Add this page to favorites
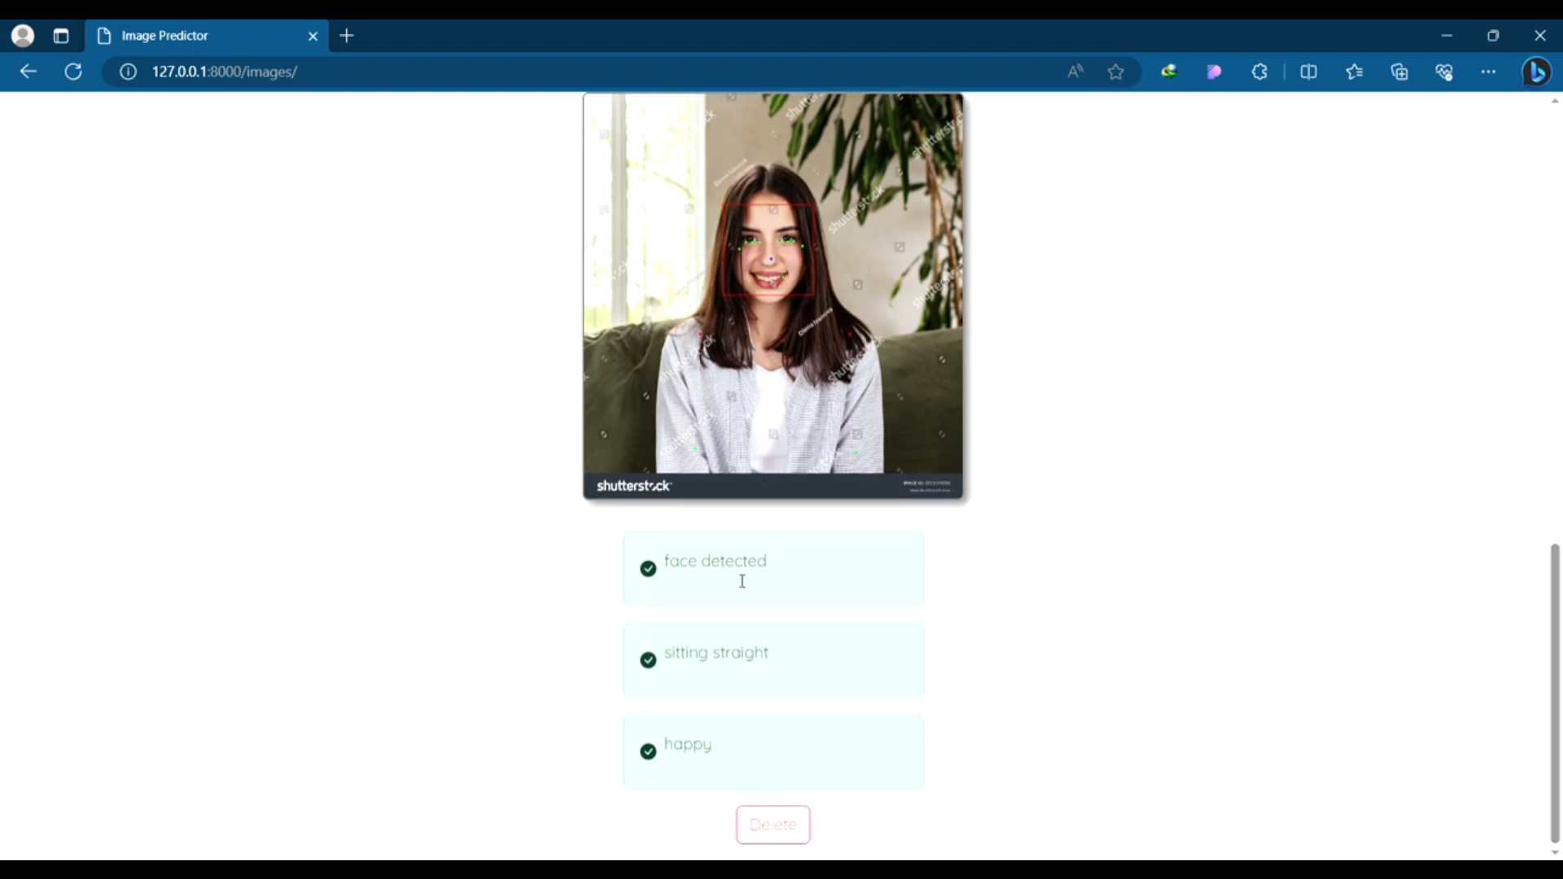1563x879 pixels. [x=1116, y=72]
